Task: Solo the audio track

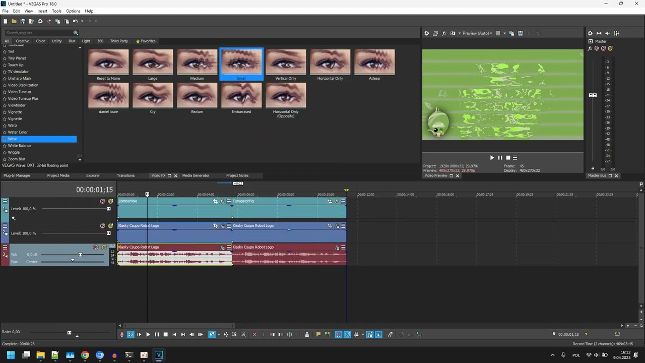Action: (x=104, y=247)
